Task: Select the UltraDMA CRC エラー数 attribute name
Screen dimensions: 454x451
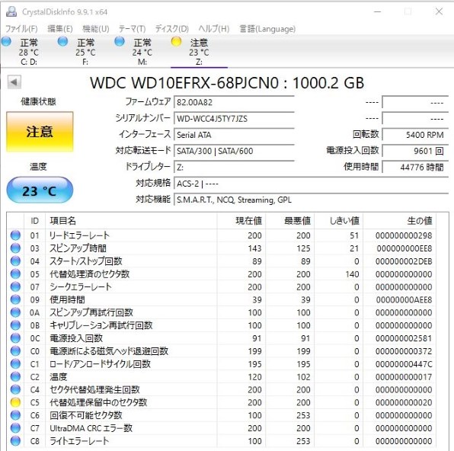Action: click(x=91, y=428)
